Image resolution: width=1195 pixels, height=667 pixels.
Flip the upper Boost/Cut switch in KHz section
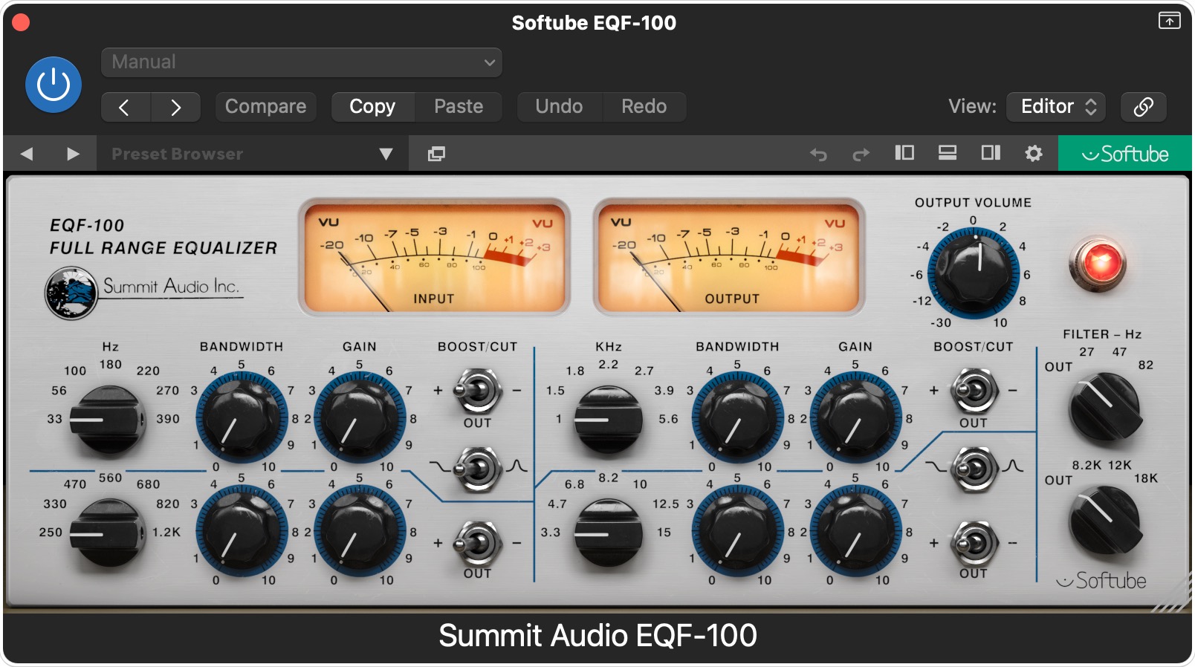[974, 391]
